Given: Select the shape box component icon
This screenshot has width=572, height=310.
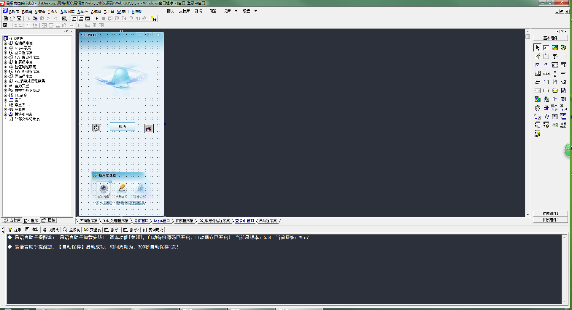Looking at the screenshot, I should tap(563, 48).
